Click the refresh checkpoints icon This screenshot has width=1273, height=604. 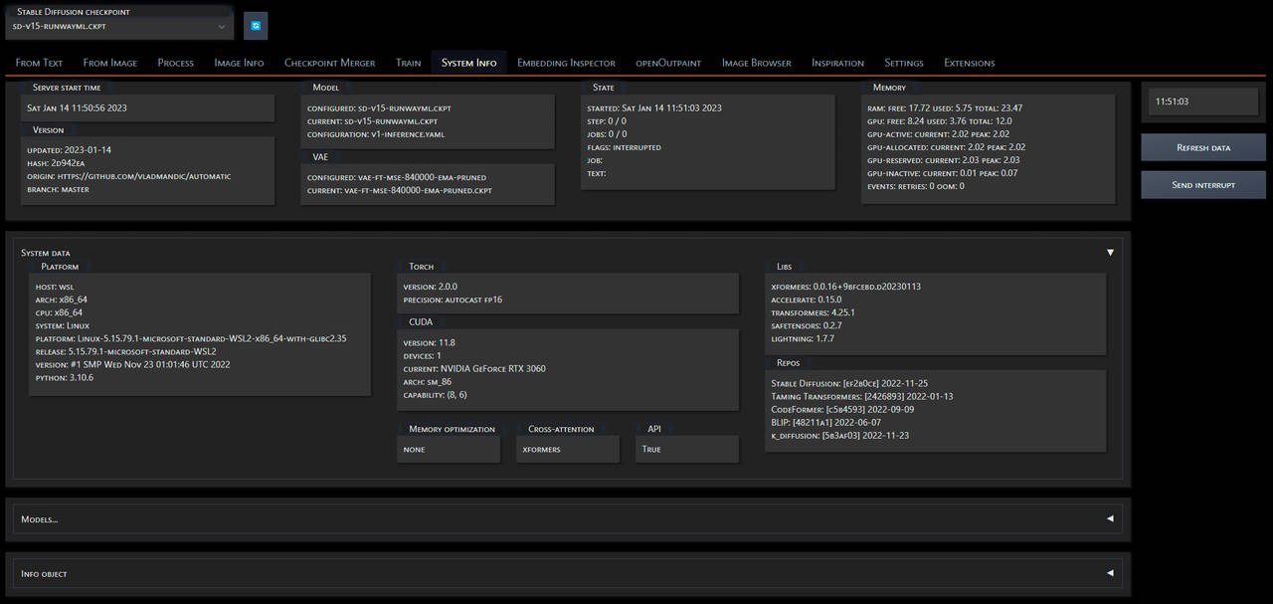pos(256,25)
